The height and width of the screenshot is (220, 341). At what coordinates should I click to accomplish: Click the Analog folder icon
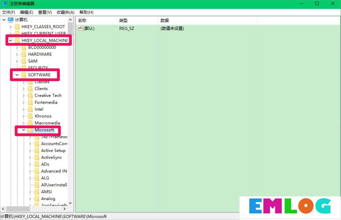[37, 199]
